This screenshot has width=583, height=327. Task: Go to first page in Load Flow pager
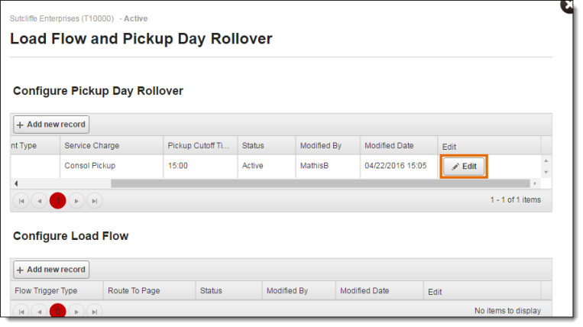pos(21,311)
